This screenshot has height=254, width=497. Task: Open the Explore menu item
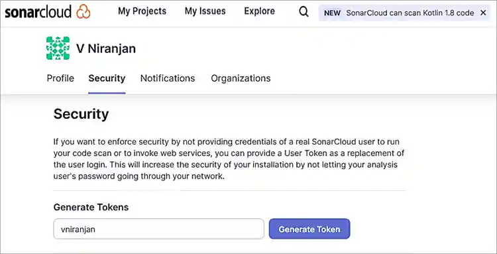pyautogui.click(x=259, y=11)
